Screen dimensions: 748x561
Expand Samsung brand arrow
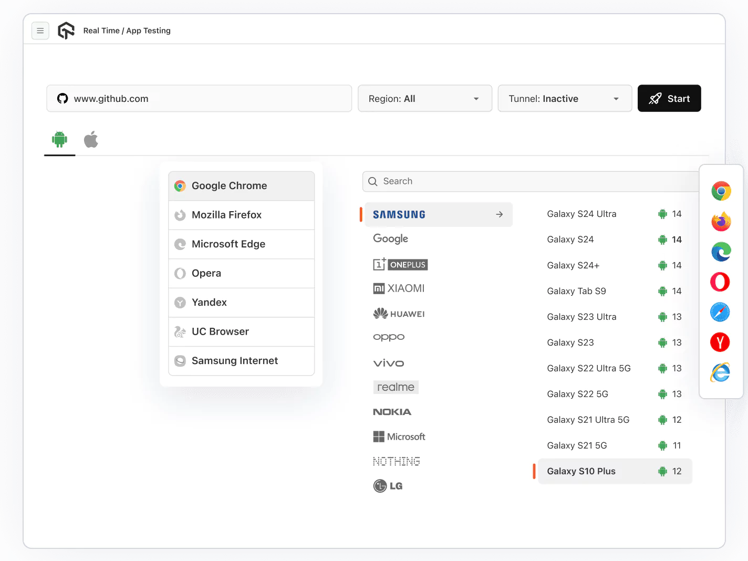click(x=500, y=214)
